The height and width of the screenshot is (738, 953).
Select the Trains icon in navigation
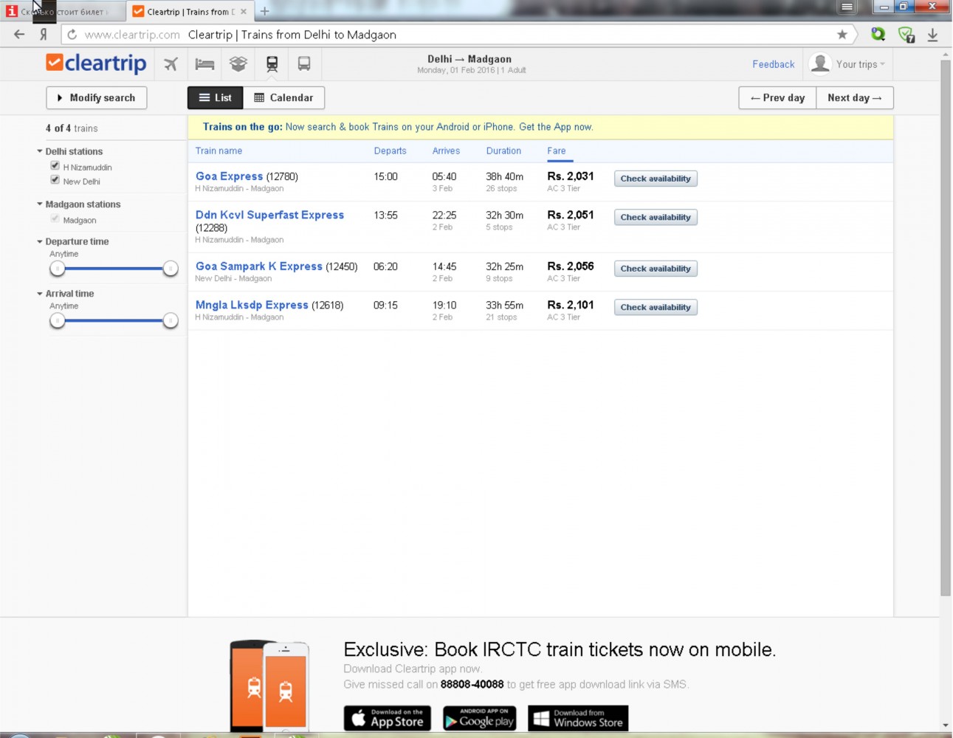pos(272,64)
